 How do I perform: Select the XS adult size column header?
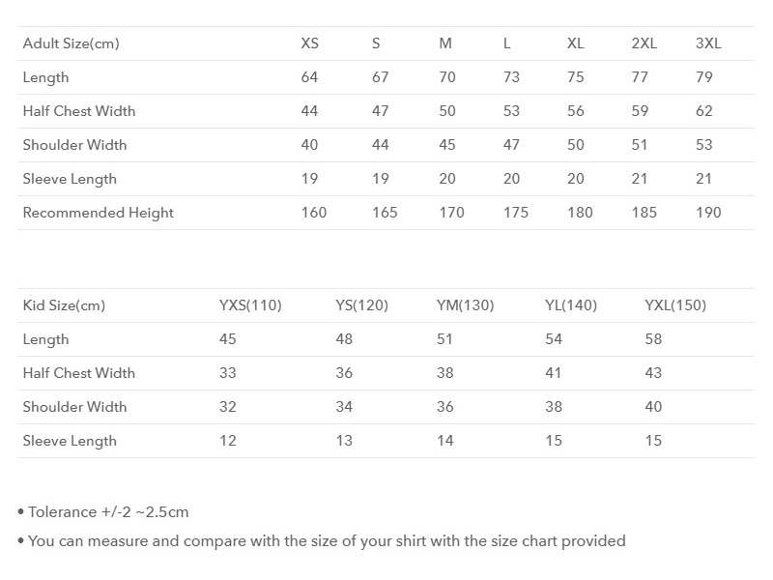[309, 43]
